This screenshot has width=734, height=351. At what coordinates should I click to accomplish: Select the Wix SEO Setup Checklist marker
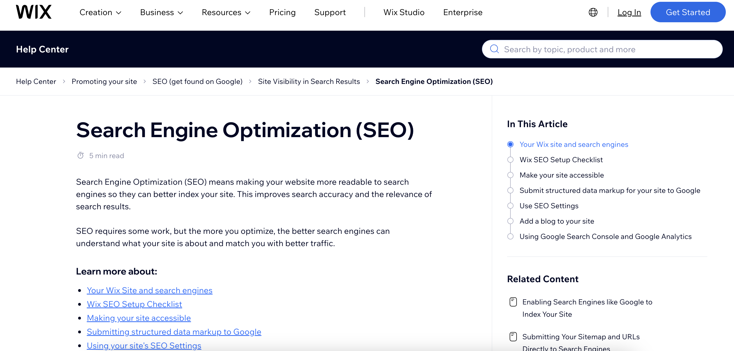(x=510, y=160)
